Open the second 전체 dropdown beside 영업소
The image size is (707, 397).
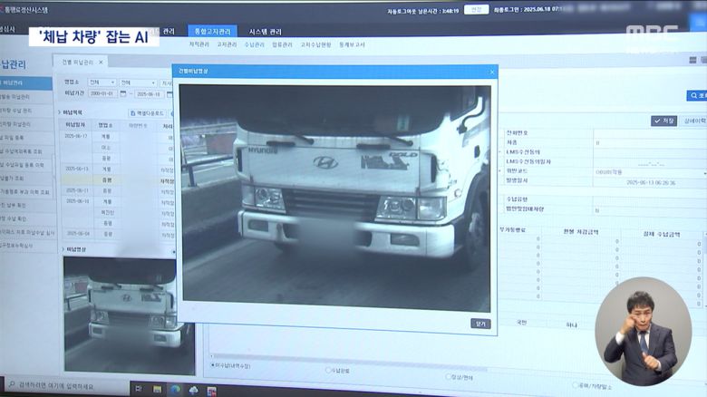pyautogui.click(x=138, y=82)
